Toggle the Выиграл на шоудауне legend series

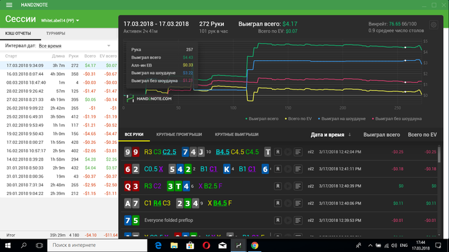coord(342,119)
